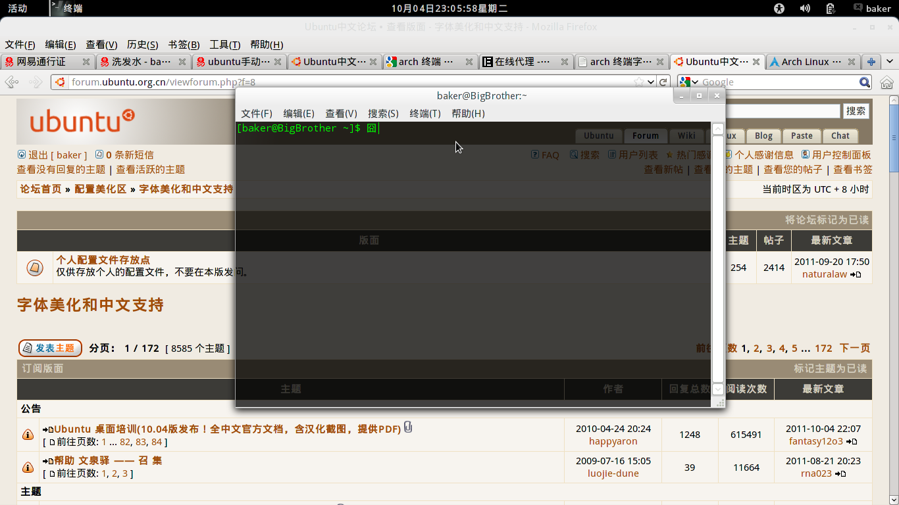This screenshot has width=899, height=505.
Task: Jump to latest post arrow beside fantasy12o3
Action: click(x=852, y=441)
